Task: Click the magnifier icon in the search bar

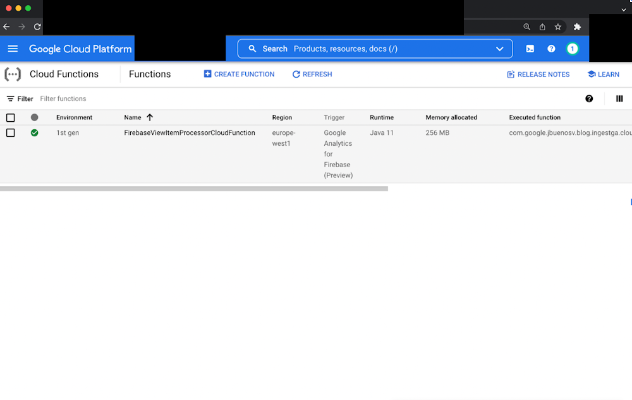Action: click(252, 49)
